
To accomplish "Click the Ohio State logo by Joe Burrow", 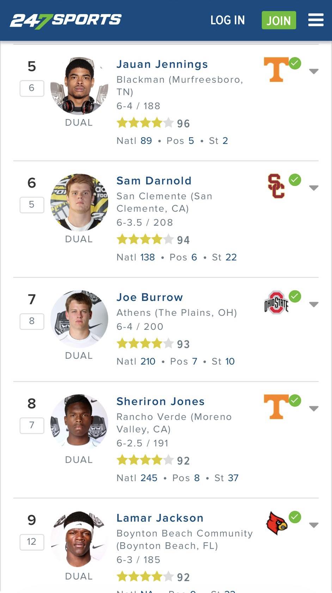I will 276,303.
